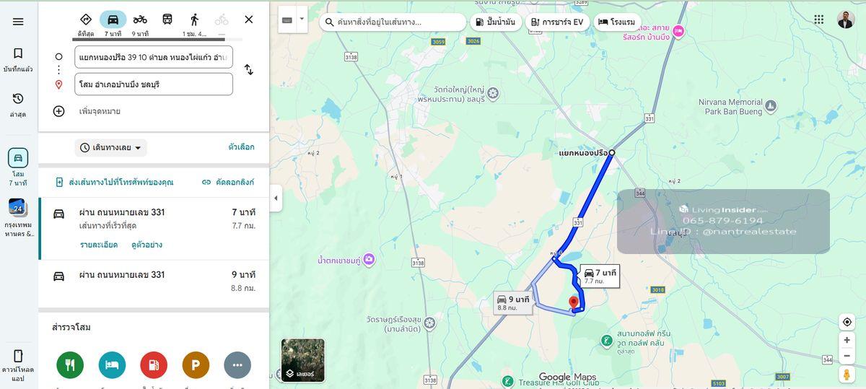Open the hamburger main menu
The height and width of the screenshot is (389, 866).
tap(18, 22)
